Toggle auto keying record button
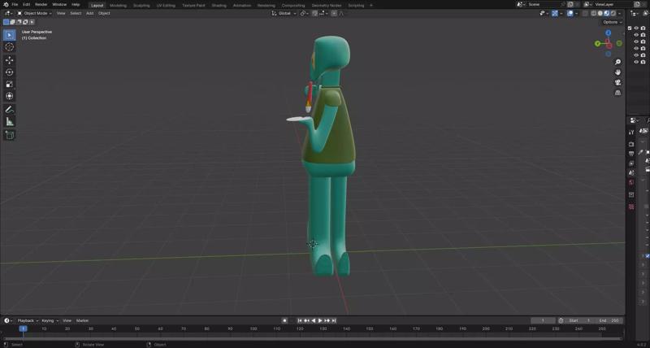Screen dimensions: 650x348 285,320
